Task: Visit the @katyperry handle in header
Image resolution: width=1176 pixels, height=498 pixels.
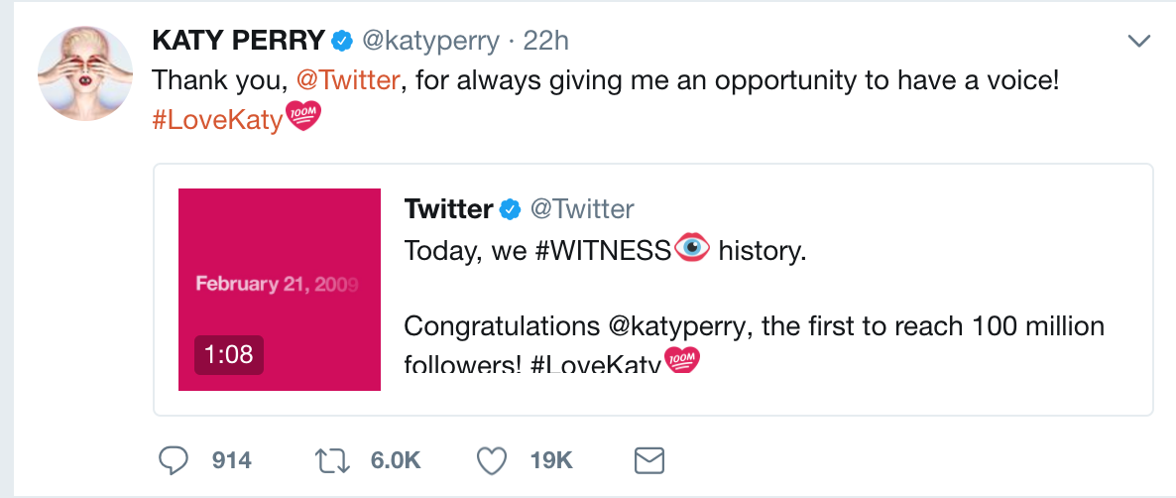Action: 429,41
